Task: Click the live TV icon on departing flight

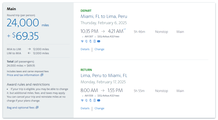Action: tap(99, 41)
